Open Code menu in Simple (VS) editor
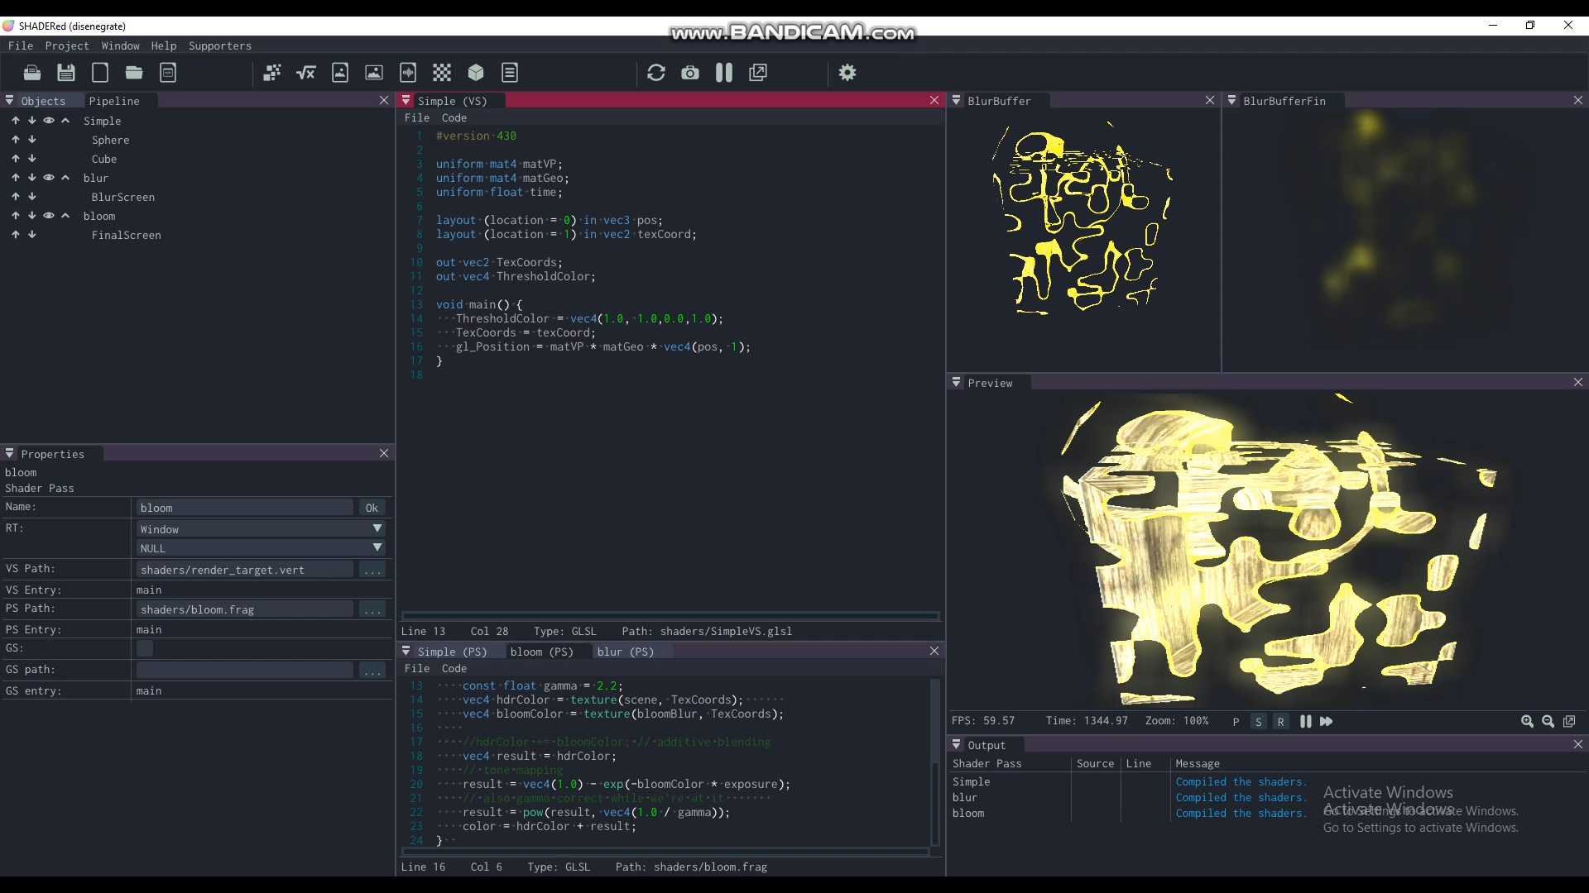Viewport: 1589px width, 893px height. coord(454,117)
